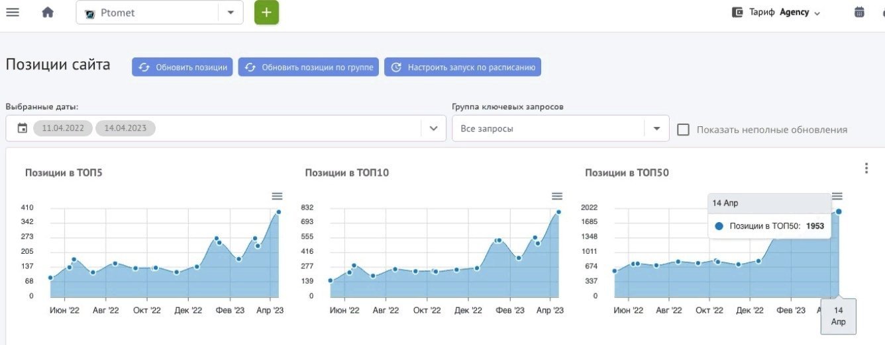Image resolution: width=885 pixels, height=345 pixels.
Task: Open the ТОП50 chart hamburger menu
Action: click(x=837, y=196)
